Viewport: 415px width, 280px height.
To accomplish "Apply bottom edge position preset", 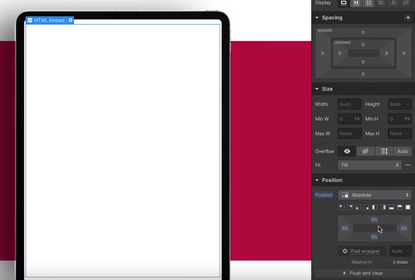I will coord(391,207).
